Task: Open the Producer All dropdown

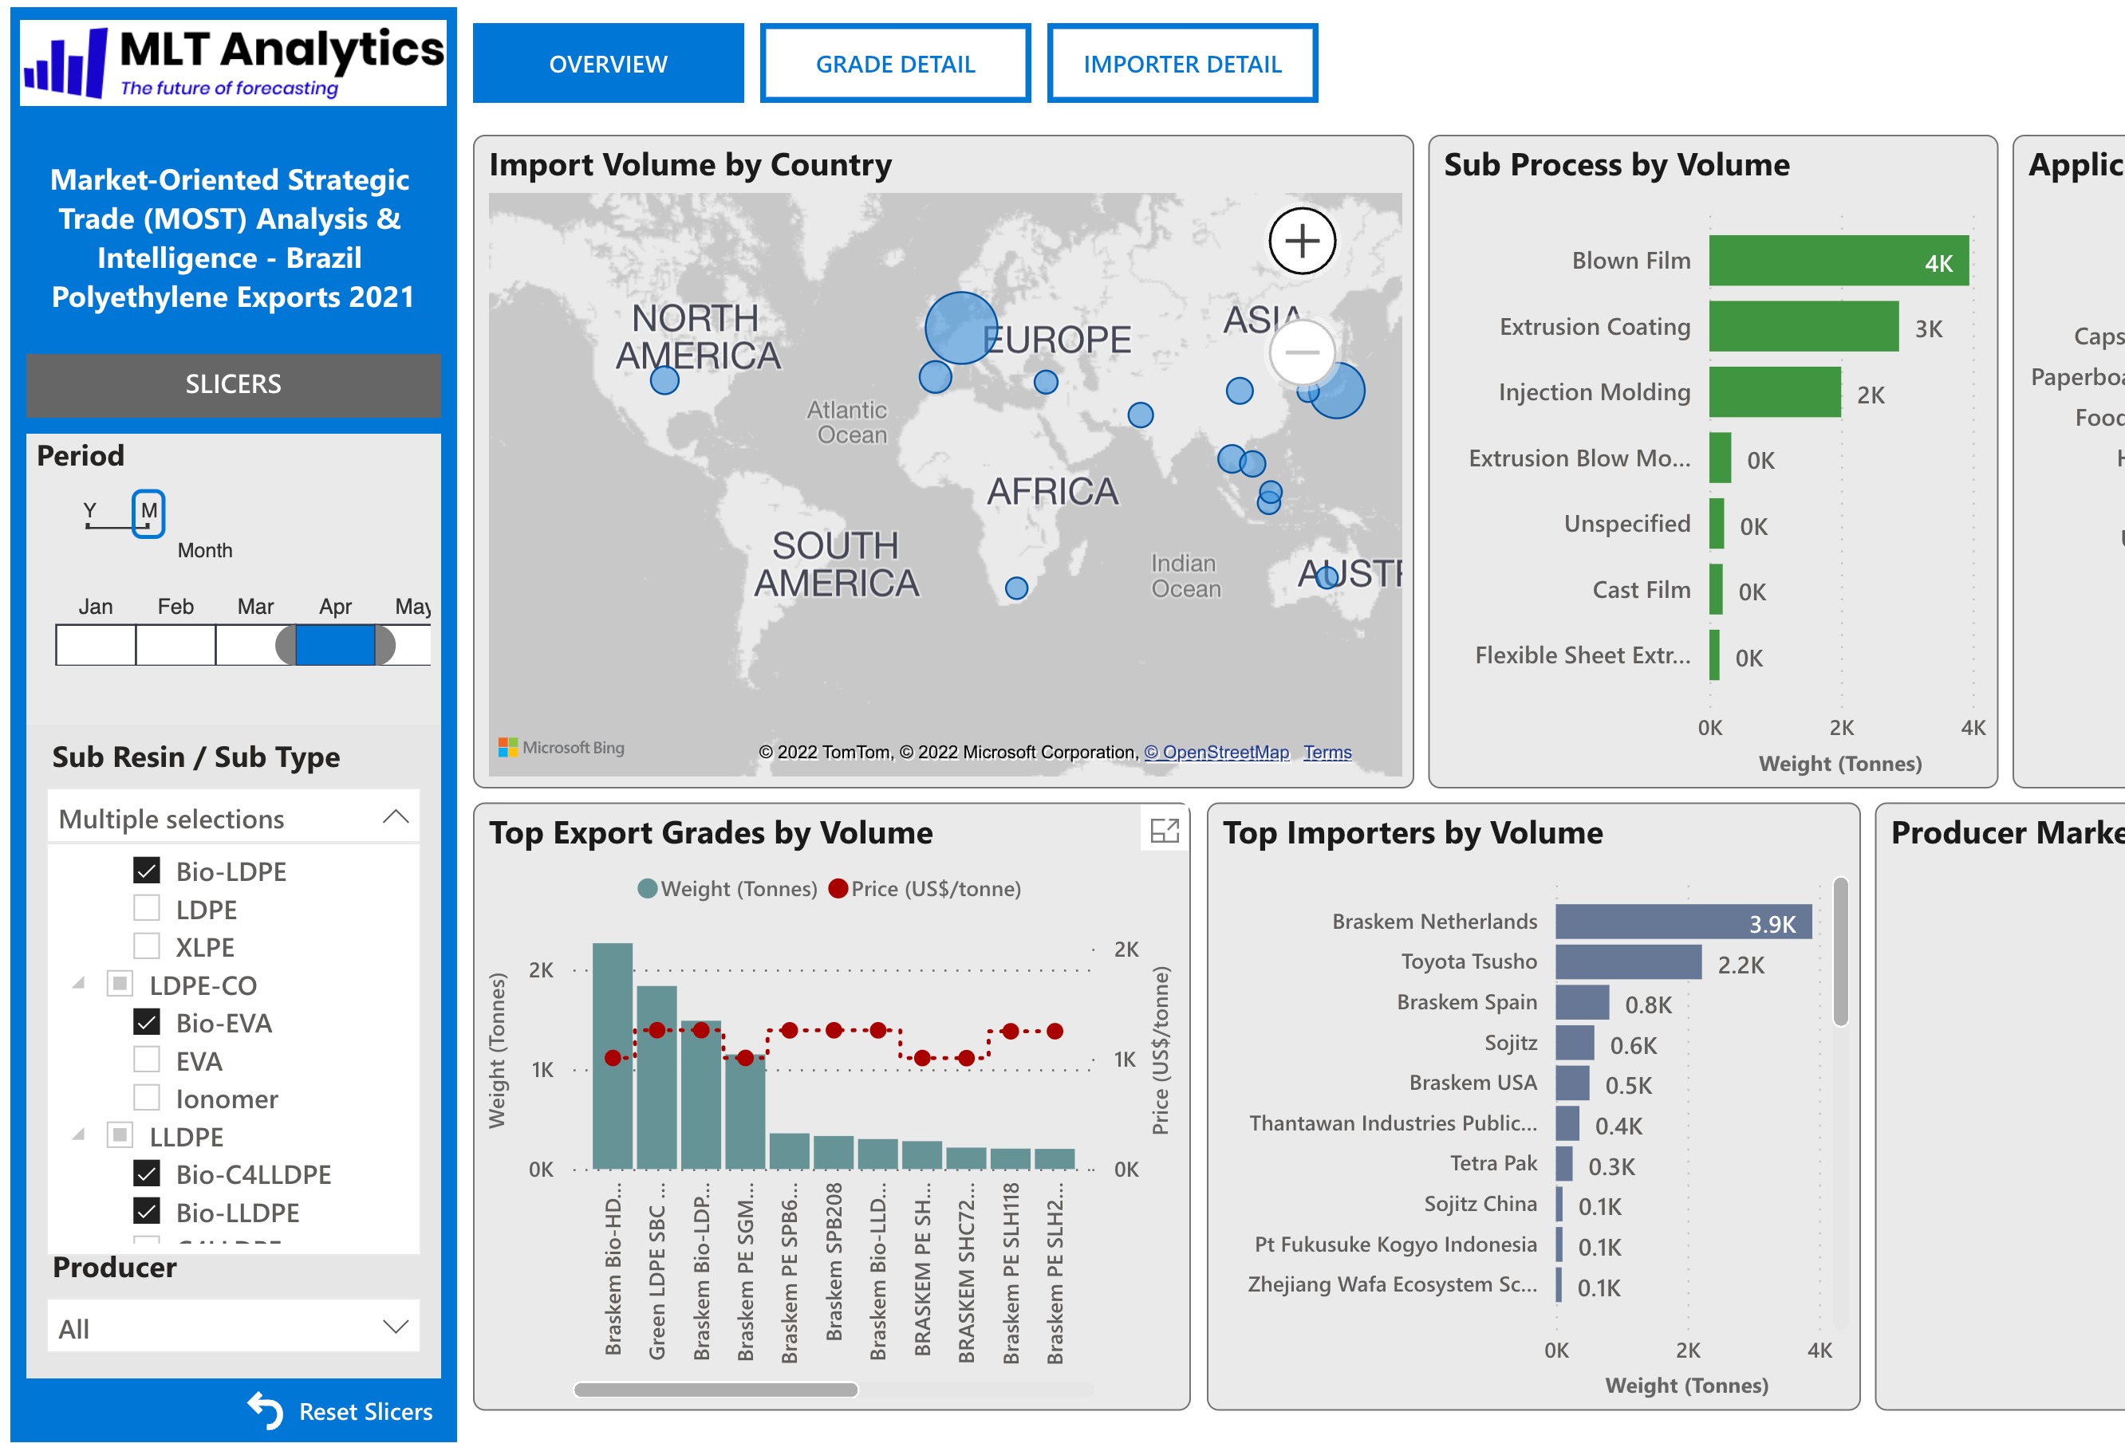Action: 233,1327
